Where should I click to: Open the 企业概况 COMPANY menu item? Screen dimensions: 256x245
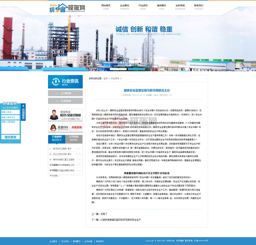point(124,7)
